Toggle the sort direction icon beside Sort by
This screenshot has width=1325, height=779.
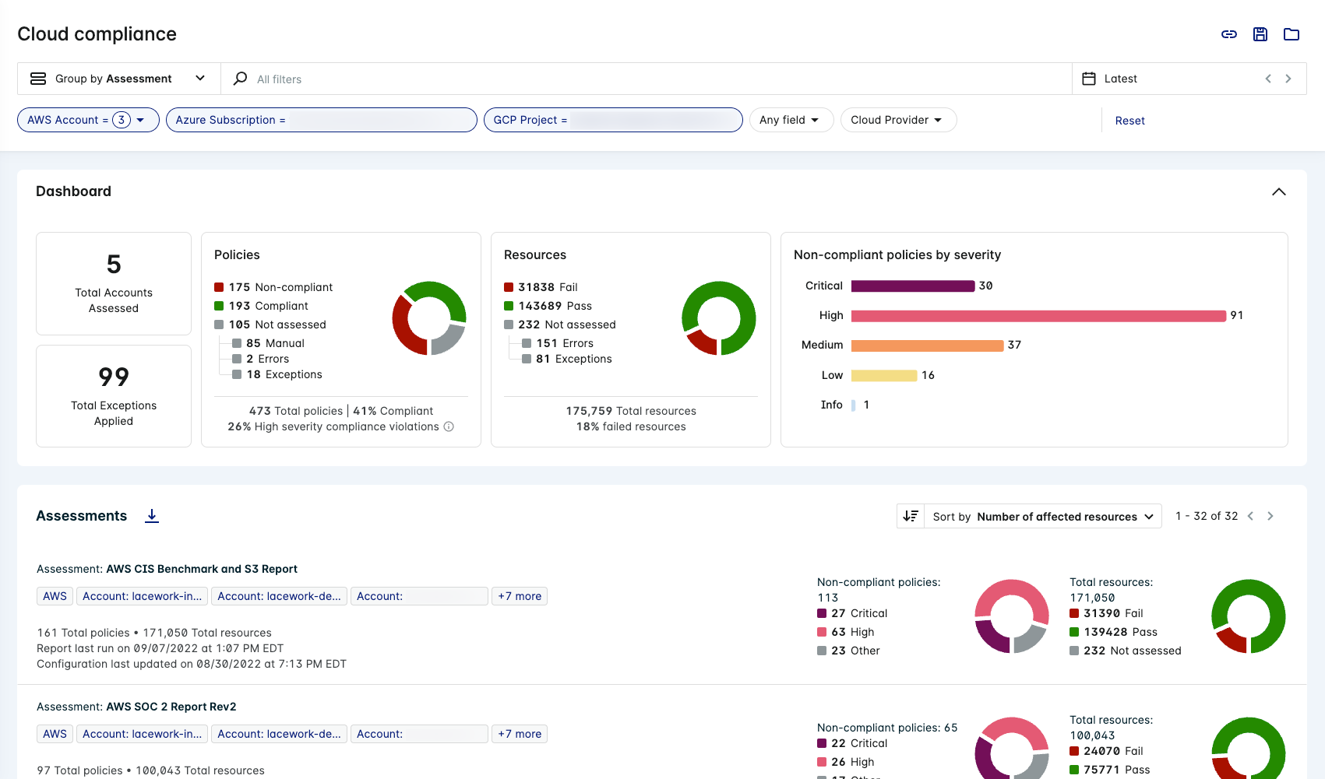pyautogui.click(x=910, y=515)
